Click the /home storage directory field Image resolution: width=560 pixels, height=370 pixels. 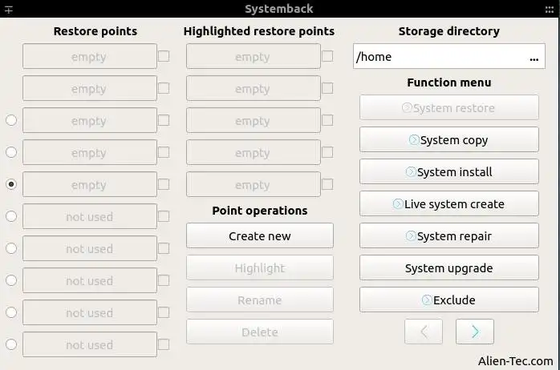[437, 57]
